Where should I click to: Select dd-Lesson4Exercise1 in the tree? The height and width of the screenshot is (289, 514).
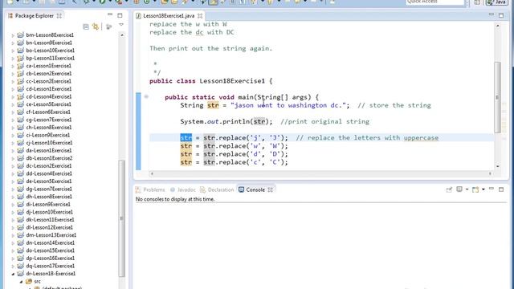(x=49, y=173)
